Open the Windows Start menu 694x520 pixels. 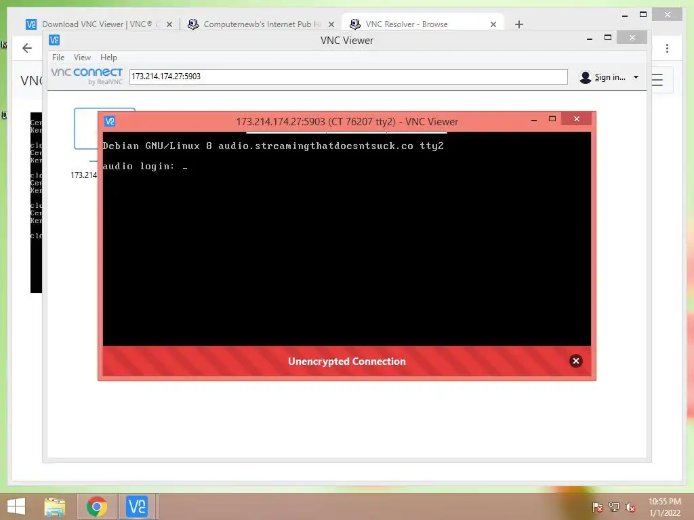(x=16, y=506)
